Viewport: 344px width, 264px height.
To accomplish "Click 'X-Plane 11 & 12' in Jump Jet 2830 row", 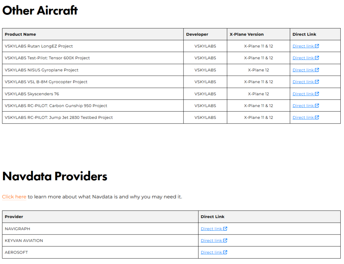I will pyautogui.click(x=258, y=118).
